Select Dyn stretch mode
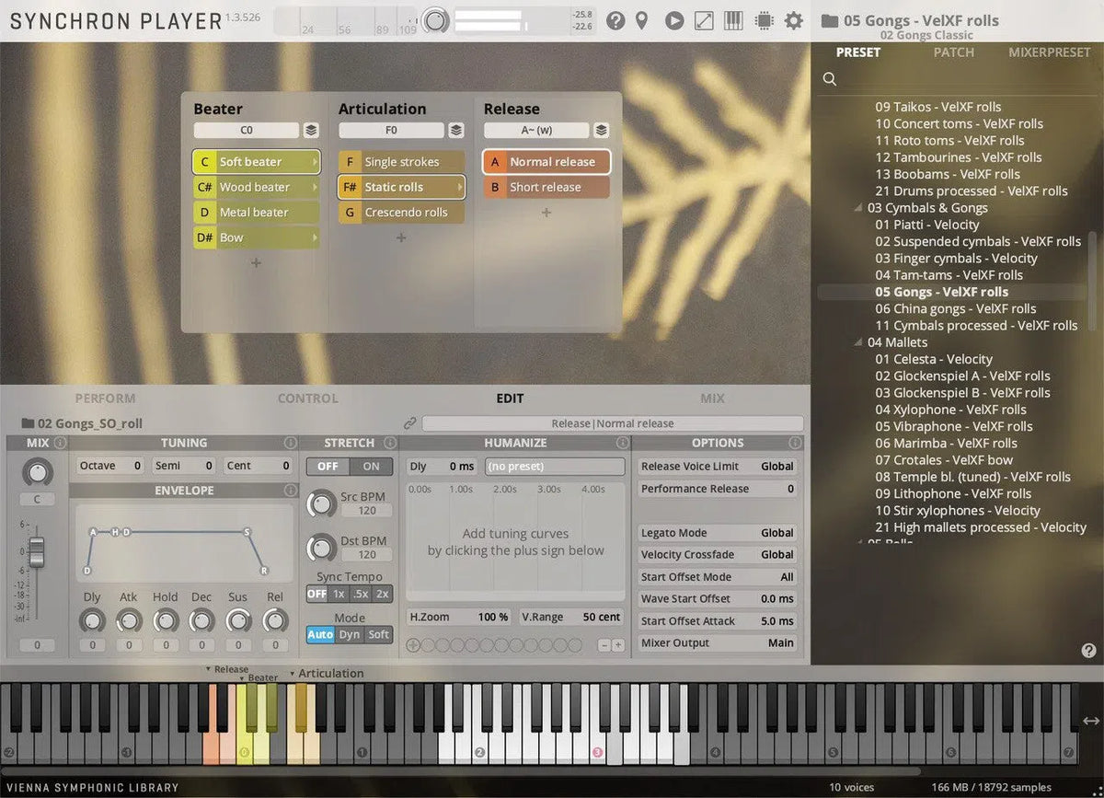Screen dimensions: 1104x798 coord(350,634)
